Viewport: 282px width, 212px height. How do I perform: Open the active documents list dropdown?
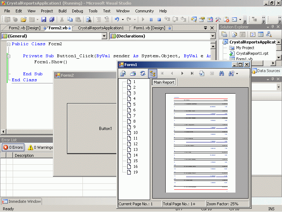point(206,28)
